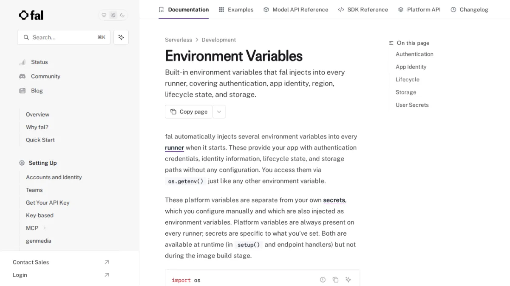Open the Why fal? page
The width and height of the screenshot is (510, 286).
pos(37,127)
